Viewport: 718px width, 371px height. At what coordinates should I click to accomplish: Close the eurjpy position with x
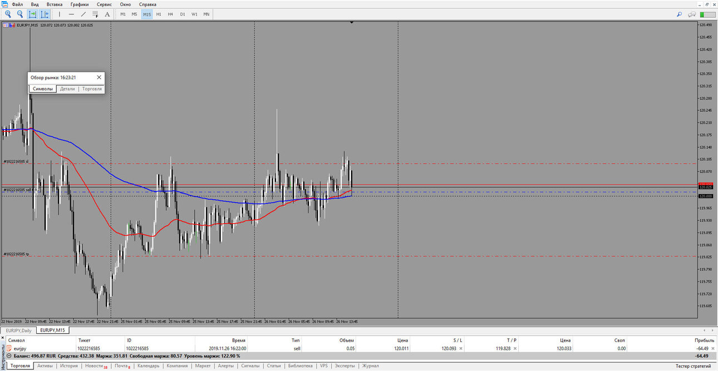(x=712, y=348)
